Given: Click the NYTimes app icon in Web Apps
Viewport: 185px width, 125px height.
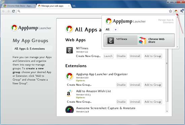Looking at the screenshot, I should (70, 50).
